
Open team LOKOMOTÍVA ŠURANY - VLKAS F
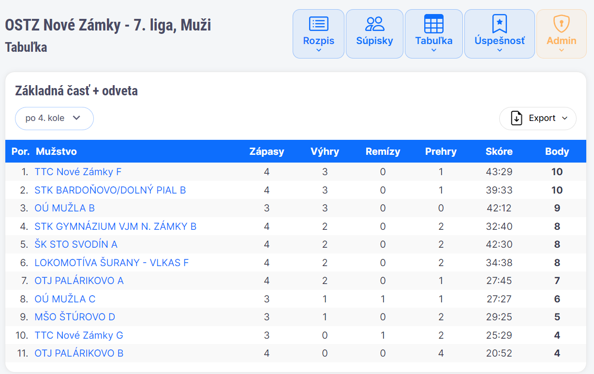pyautogui.click(x=112, y=263)
